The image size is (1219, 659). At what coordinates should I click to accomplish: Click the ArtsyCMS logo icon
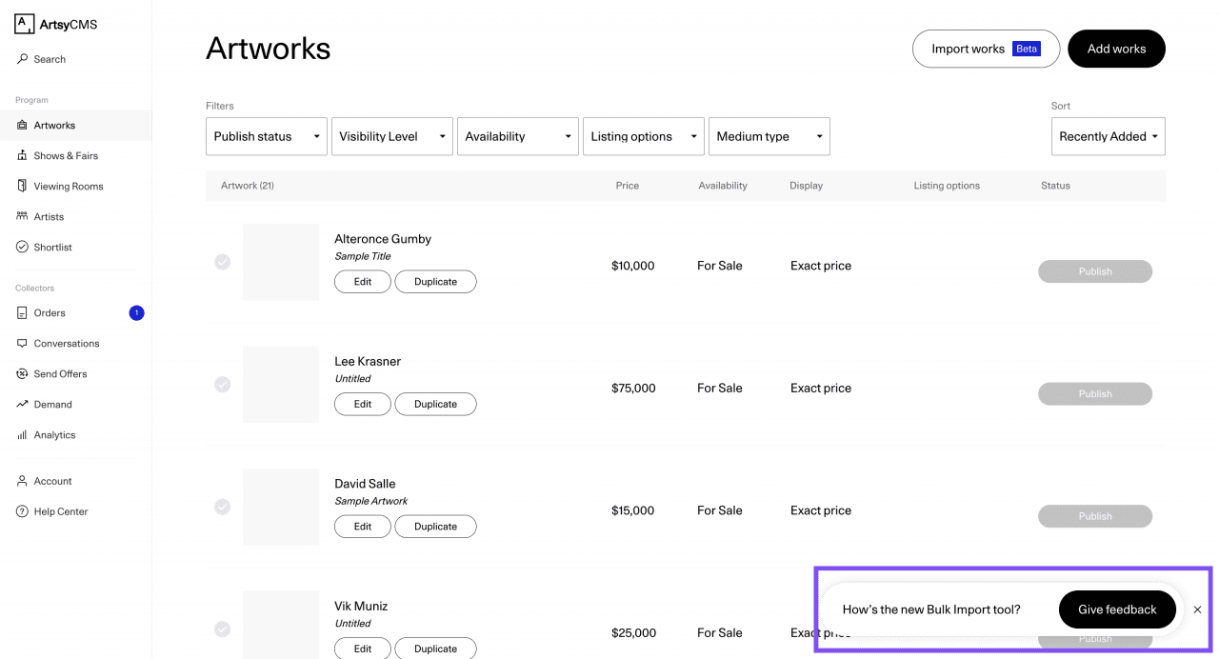[x=25, y=25]
